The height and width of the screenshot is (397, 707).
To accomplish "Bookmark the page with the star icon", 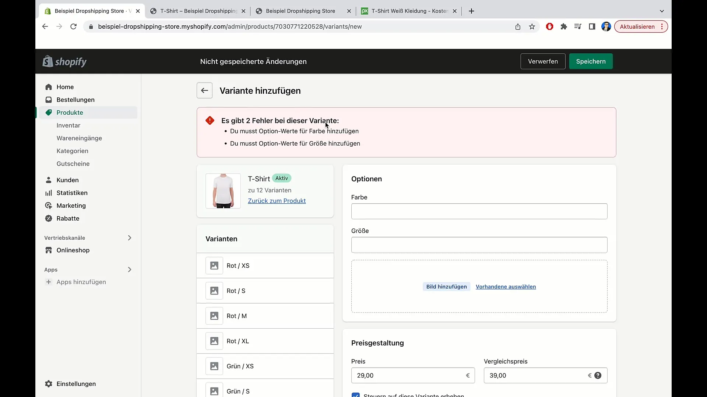I will (532, 26).
